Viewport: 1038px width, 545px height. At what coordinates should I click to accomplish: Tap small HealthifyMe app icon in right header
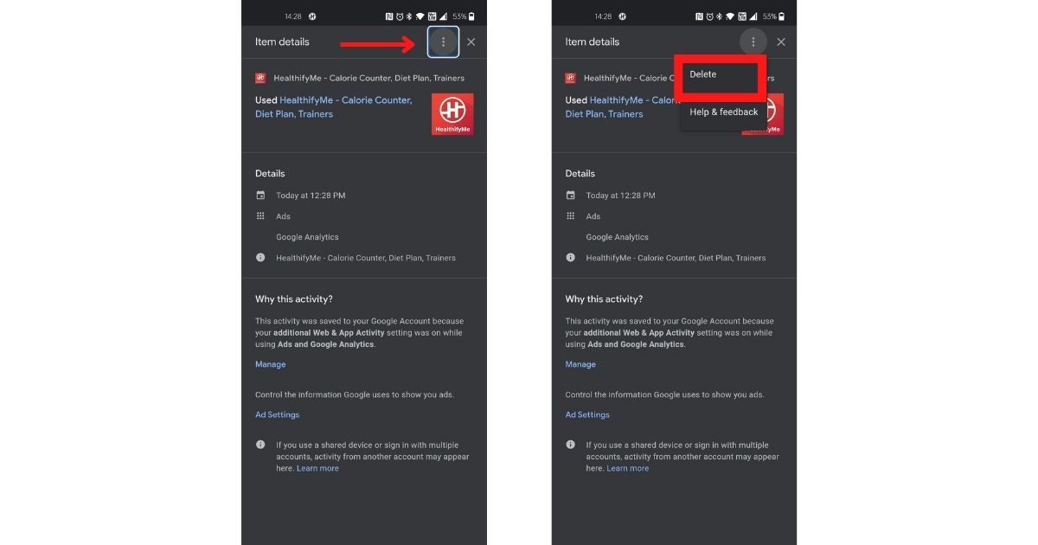point(571,78)
